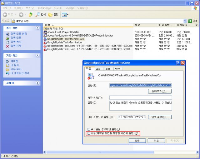Click the Set password (암호 설정) button

160,117
